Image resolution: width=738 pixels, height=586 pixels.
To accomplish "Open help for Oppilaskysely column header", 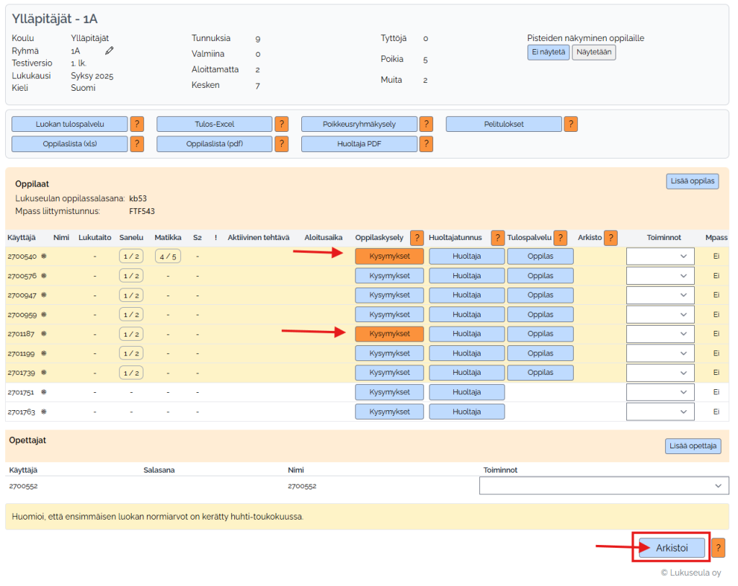I will [417, 238].
